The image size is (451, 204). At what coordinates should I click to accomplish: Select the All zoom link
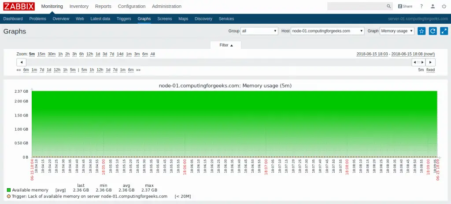coord(152,54)
